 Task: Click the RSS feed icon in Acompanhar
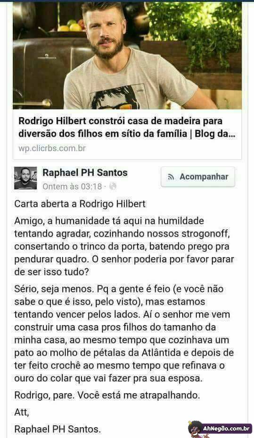tap(171, 177)
